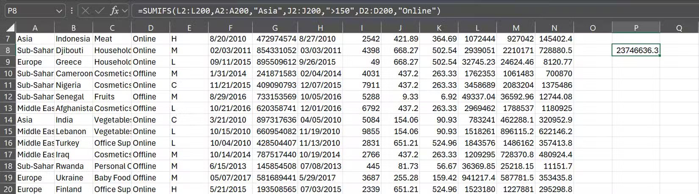Click the order ID cell 193508565

[275, 189]
